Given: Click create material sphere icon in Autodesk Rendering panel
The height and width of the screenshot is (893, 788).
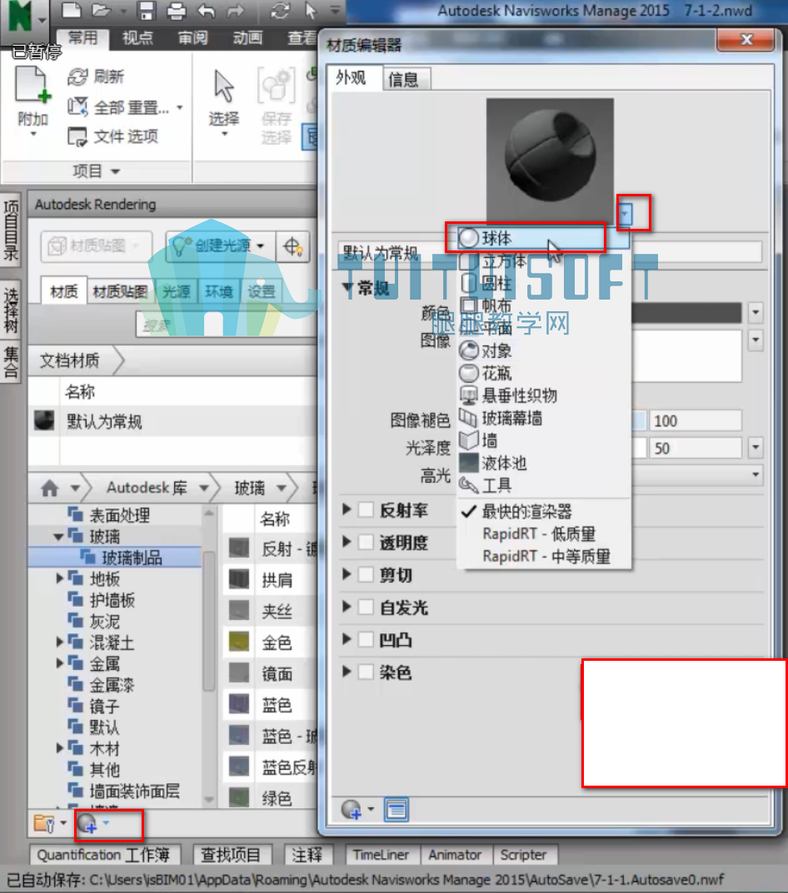Looking at the screenshot, I should pos(87,824).
